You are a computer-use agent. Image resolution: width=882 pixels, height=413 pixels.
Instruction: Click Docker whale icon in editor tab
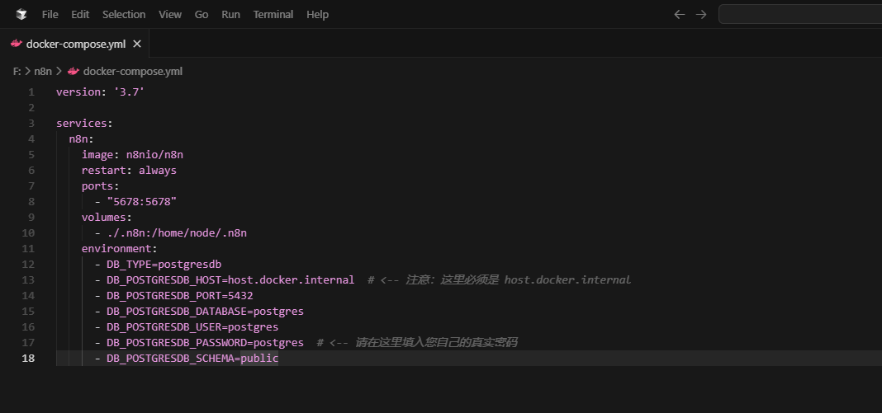click(x=16, y=44)
